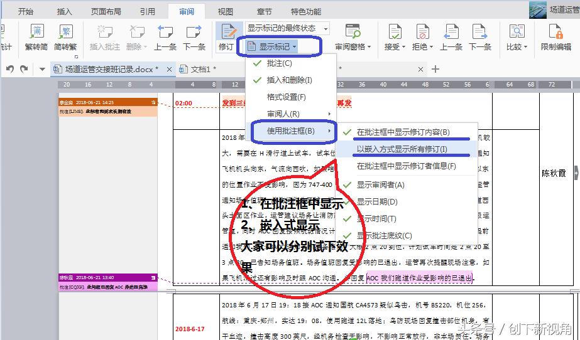Toggle 插入和删除(I) checked item
The height and width of the screenshot is (340, 580).
291,80
